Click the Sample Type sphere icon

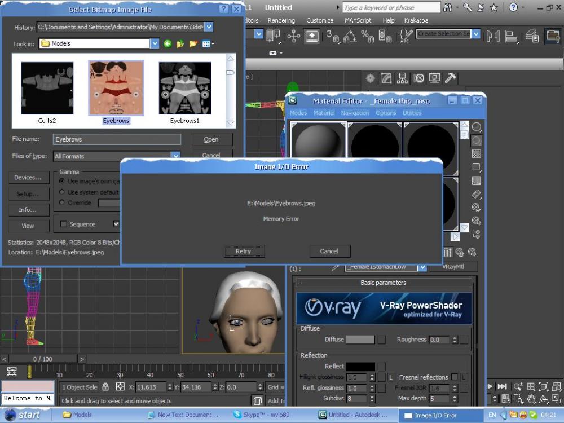pyautogui.click(x=477, y=127)
